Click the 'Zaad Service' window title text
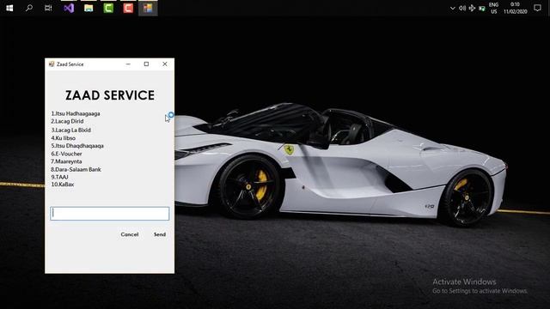550x309 pixels. tap(70, 64)
